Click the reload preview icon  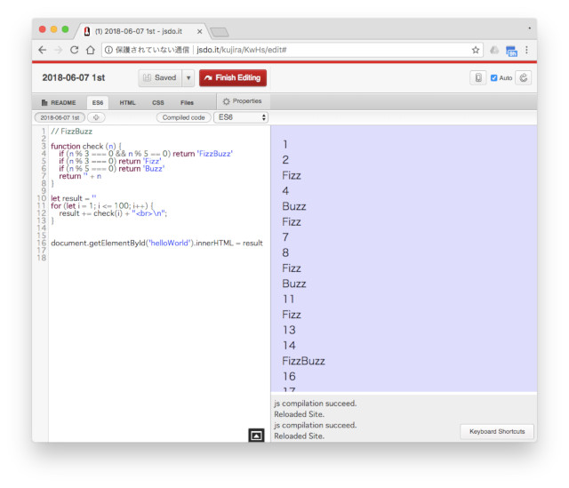tap(524, 78)
